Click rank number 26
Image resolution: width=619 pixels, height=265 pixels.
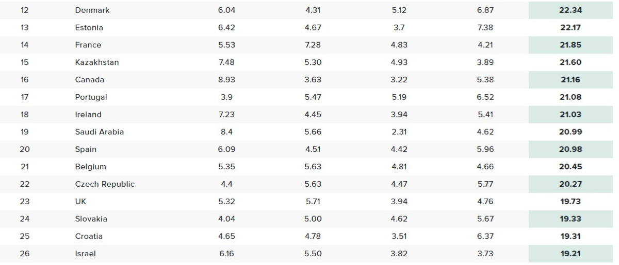(x=25, y=254)
